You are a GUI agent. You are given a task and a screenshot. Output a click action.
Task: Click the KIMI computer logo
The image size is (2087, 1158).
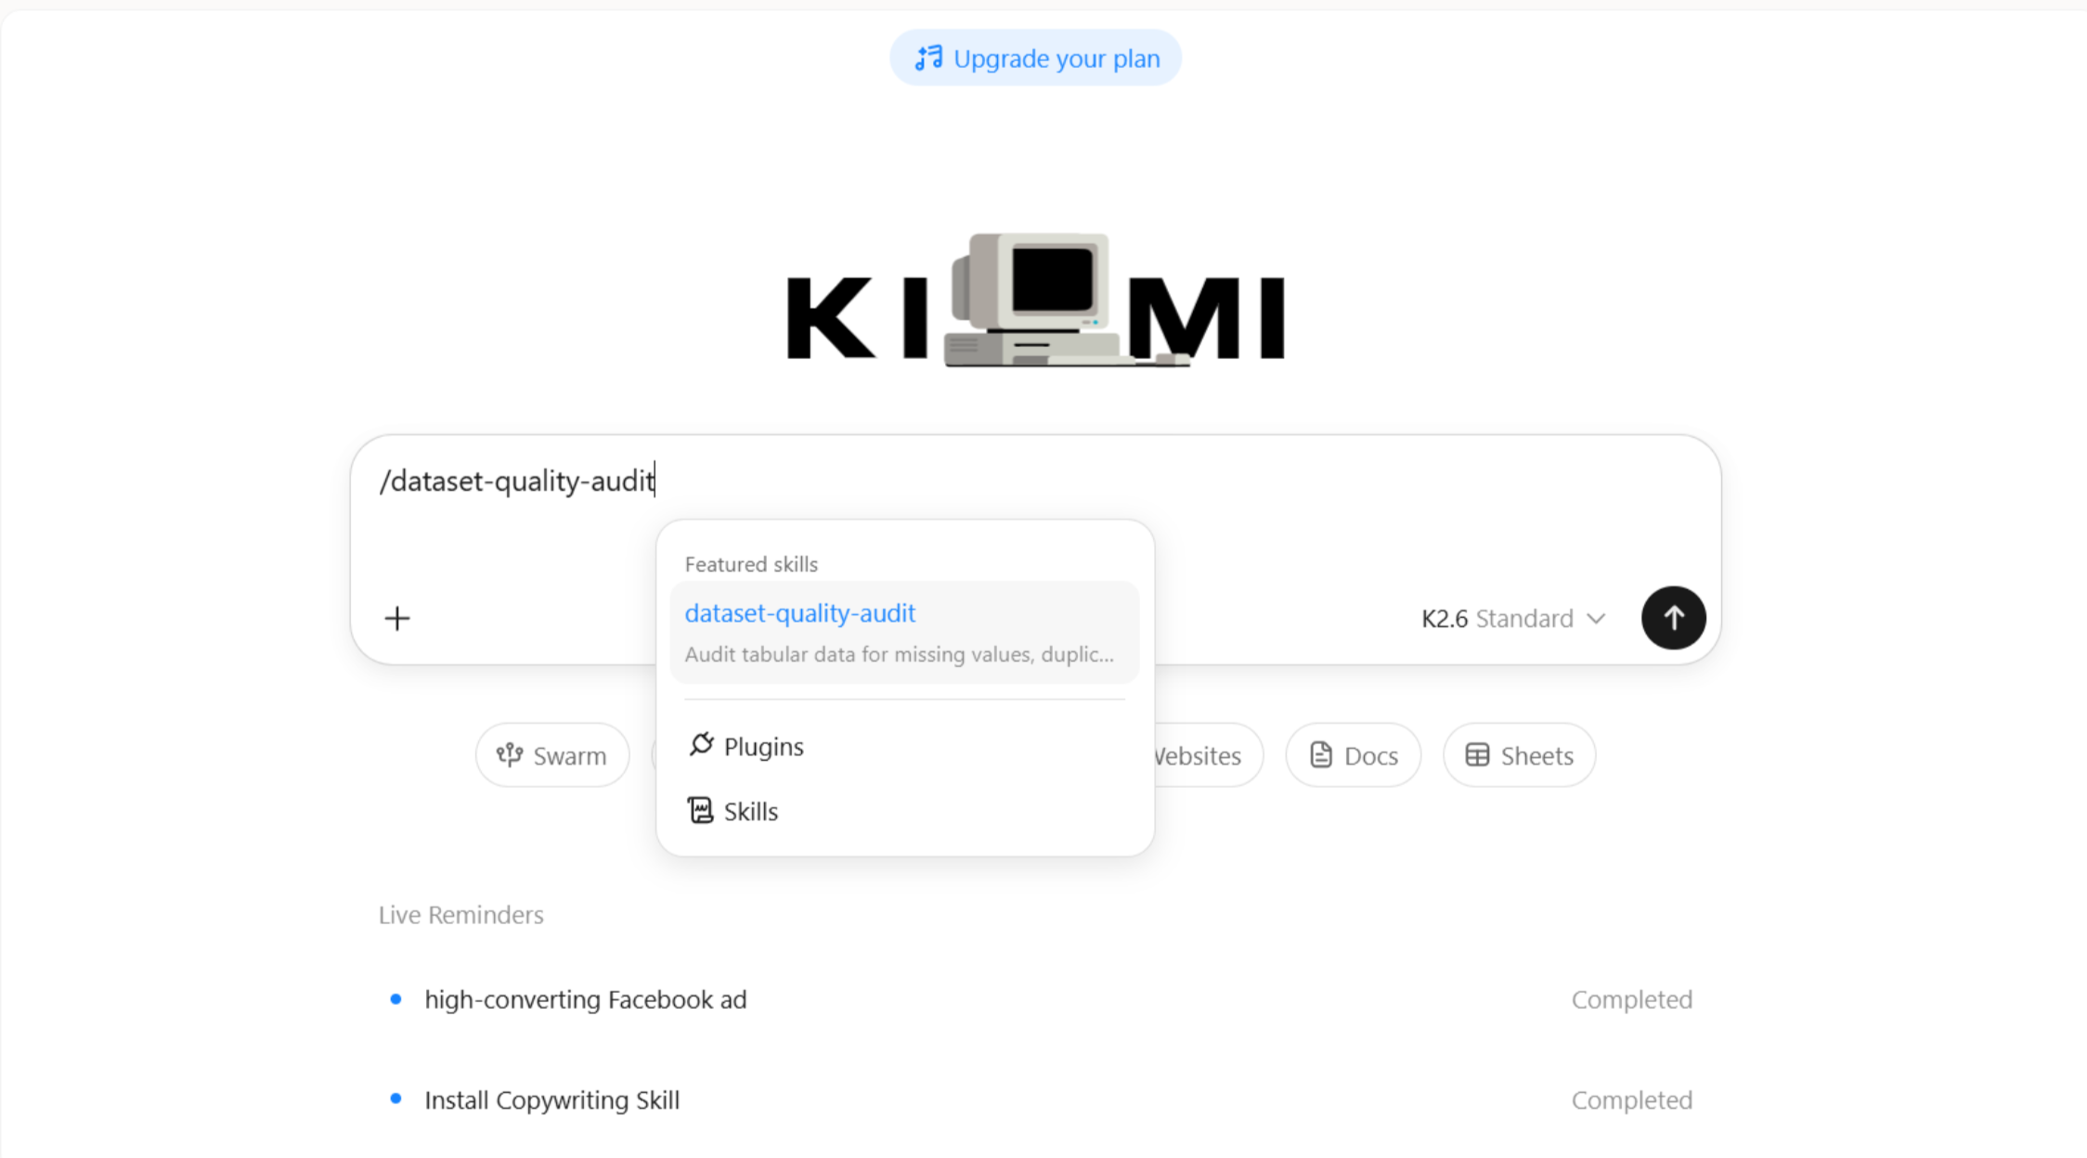tap(1035, 299)
